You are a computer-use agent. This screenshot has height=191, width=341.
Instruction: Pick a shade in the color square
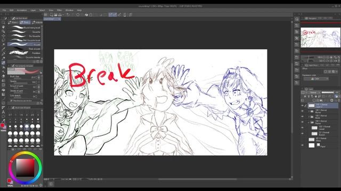pyautogui.click(x=25, y=168)
